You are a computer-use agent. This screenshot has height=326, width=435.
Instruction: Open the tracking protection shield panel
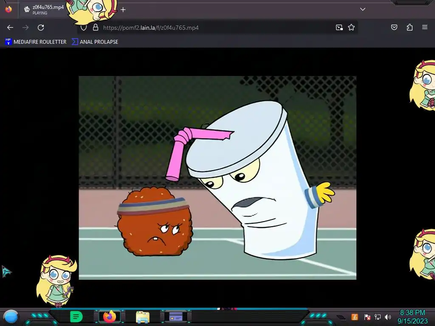[x=84, y=28]
